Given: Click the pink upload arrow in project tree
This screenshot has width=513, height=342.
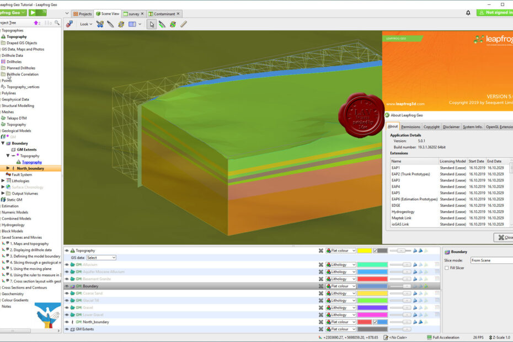Looking at the screenshot, I should pos(36,23).
